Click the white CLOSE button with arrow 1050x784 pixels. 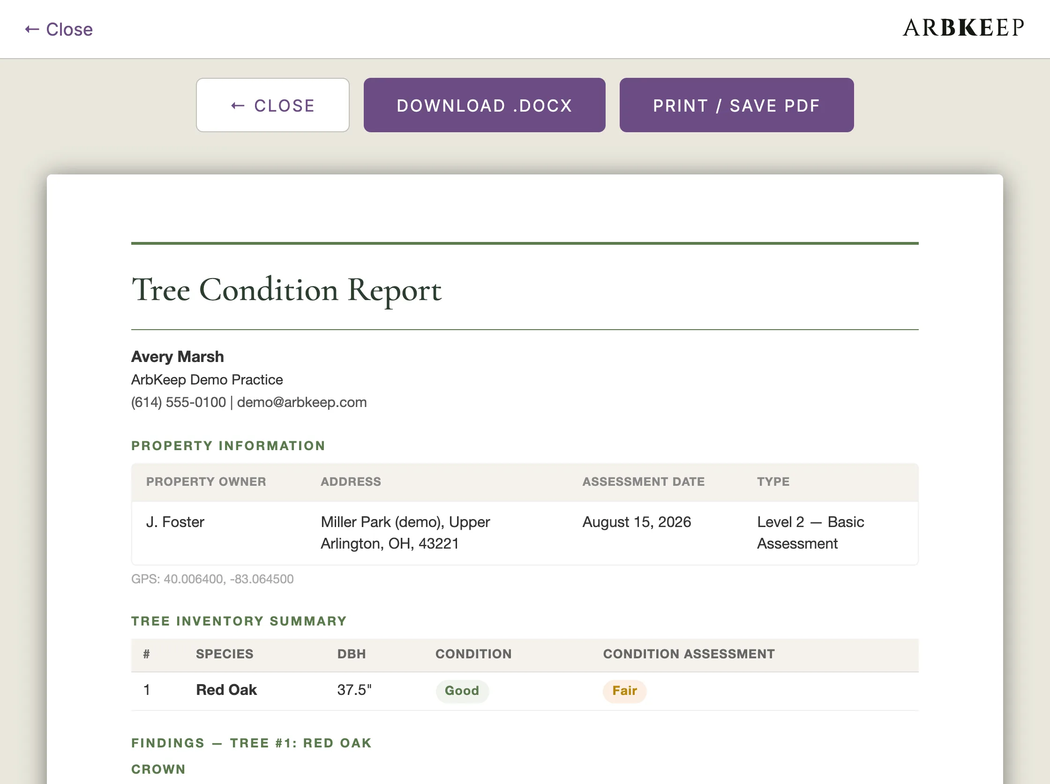click(x=273, y=106)
